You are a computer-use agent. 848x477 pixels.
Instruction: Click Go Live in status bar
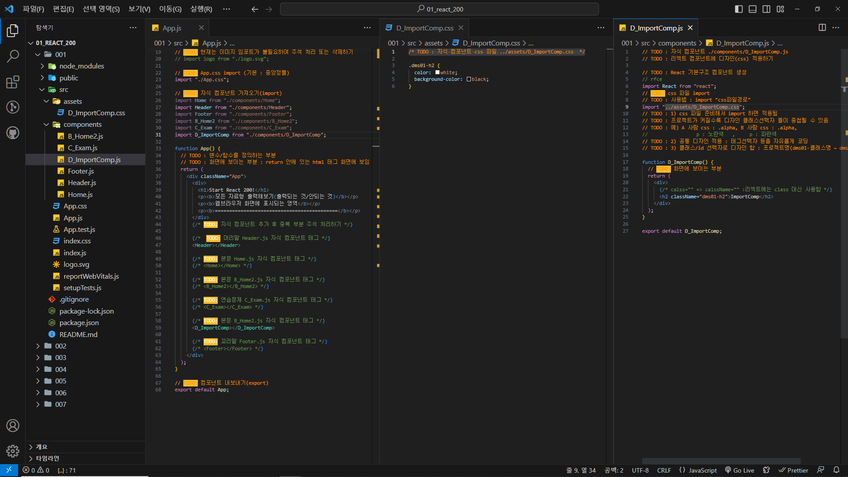pos(739,470)
